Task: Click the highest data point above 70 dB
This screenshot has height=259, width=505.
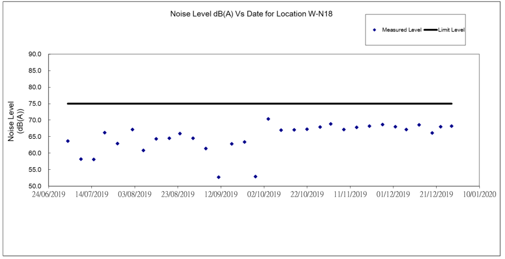Action: tap(268, 119)
